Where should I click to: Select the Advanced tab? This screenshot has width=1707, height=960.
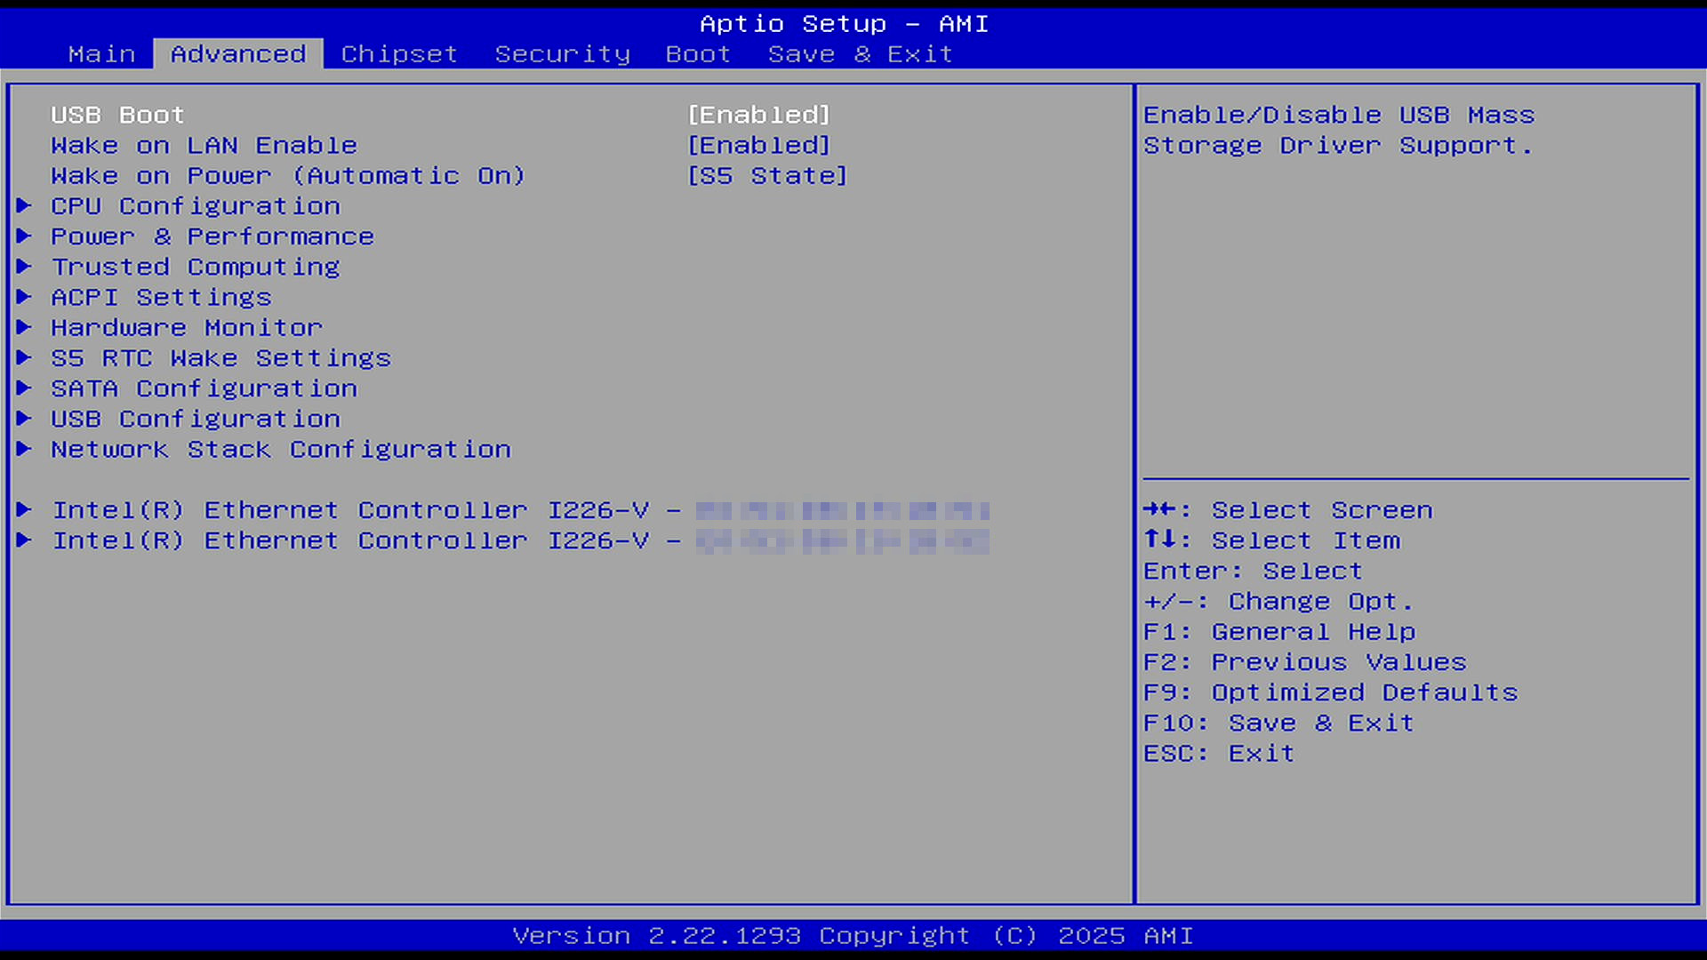238,54
